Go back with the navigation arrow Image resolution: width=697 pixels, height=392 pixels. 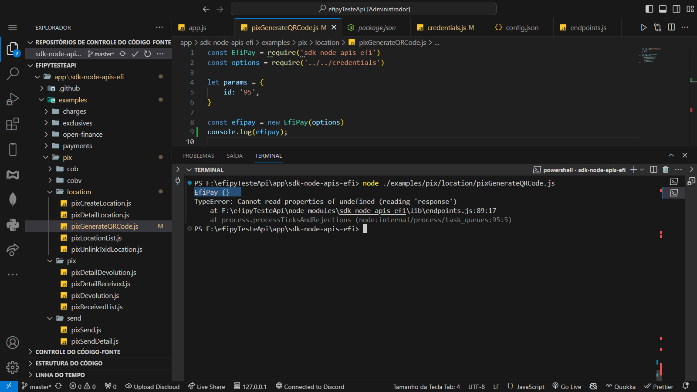point(206,9)
